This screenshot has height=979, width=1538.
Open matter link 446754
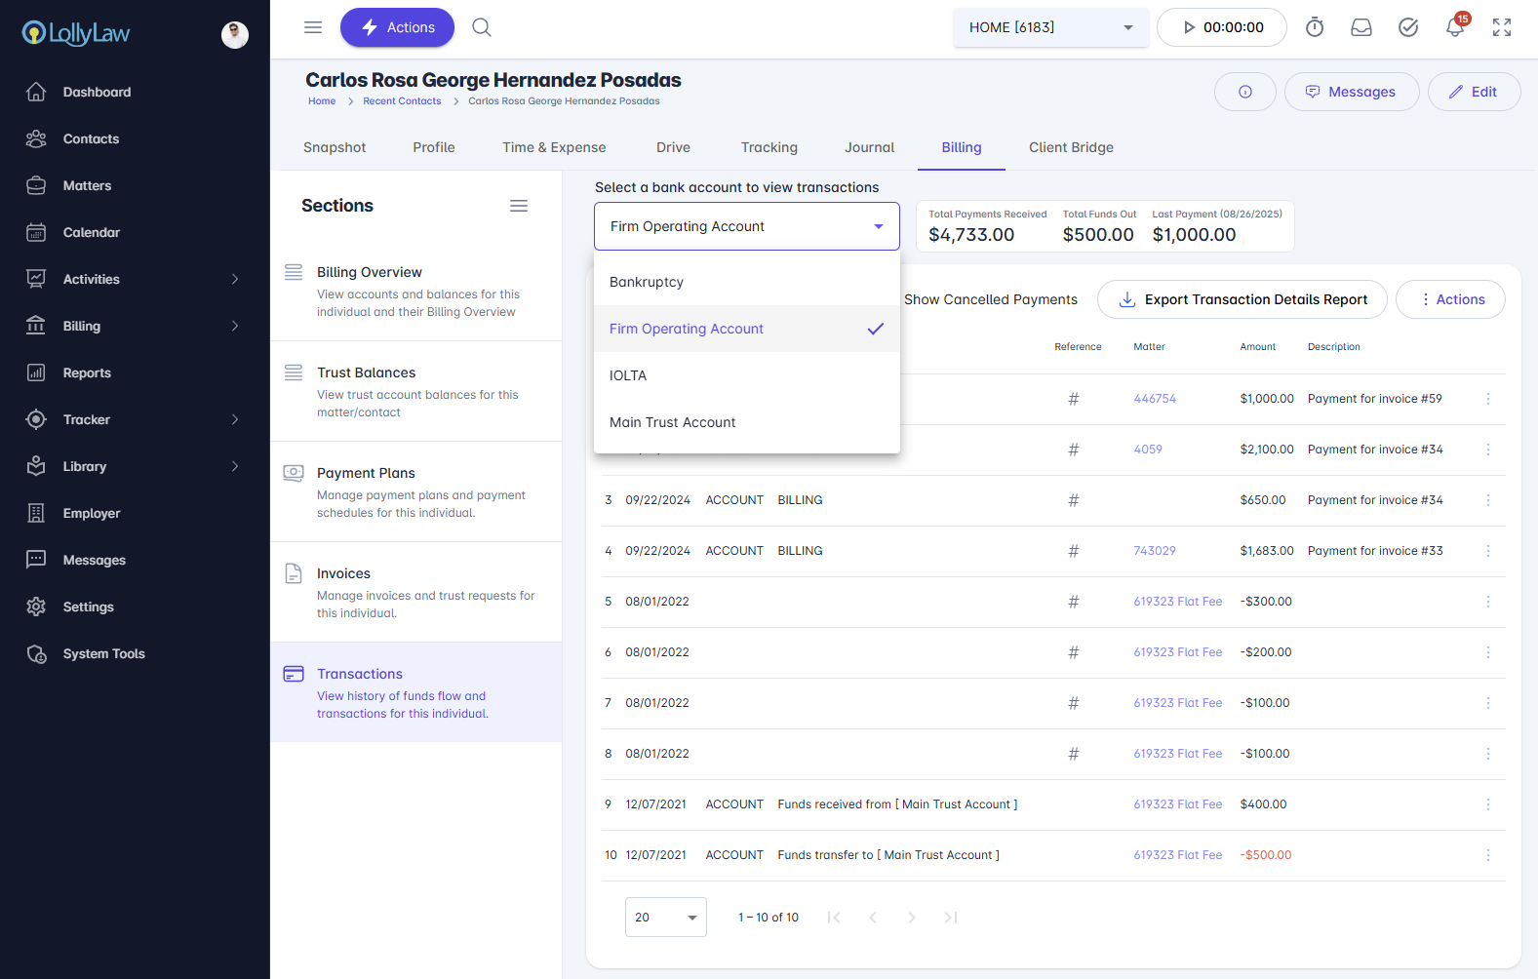(1155, 399)
